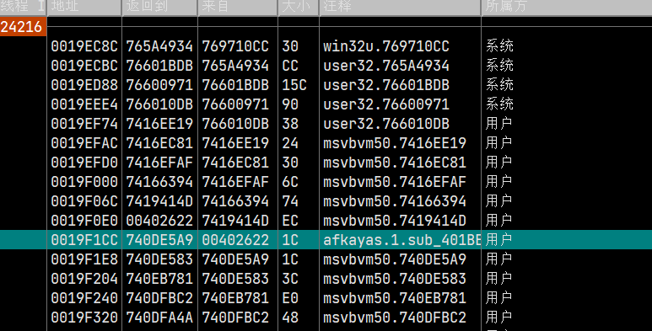Click 系统 party in row 0019EEE4

[499, 104]
